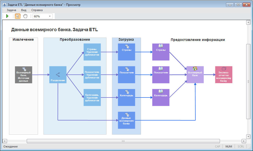Select the Экспресс-отчет по всемирному банку block

pyautogui.click(x=224, y=75)
